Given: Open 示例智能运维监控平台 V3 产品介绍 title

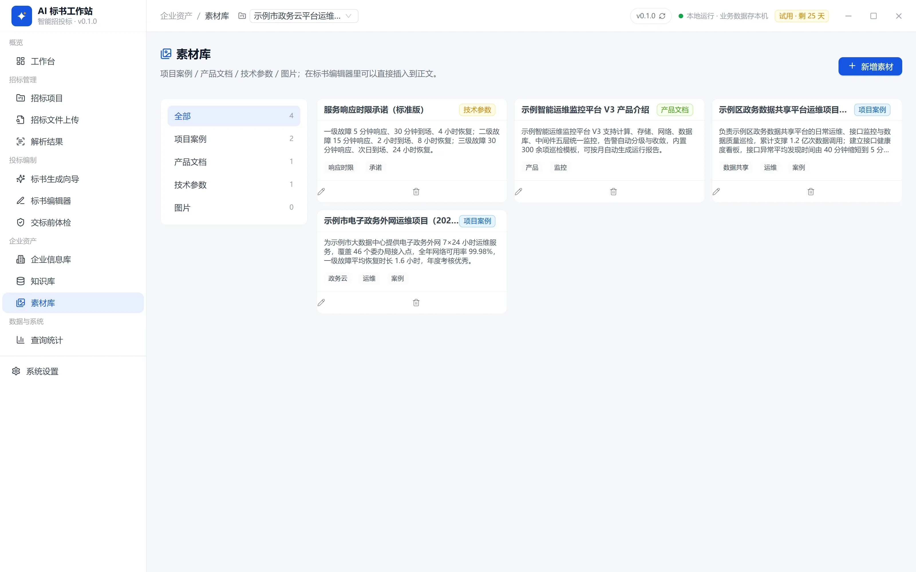Looking at the screenshot, I should click(585, 110).
